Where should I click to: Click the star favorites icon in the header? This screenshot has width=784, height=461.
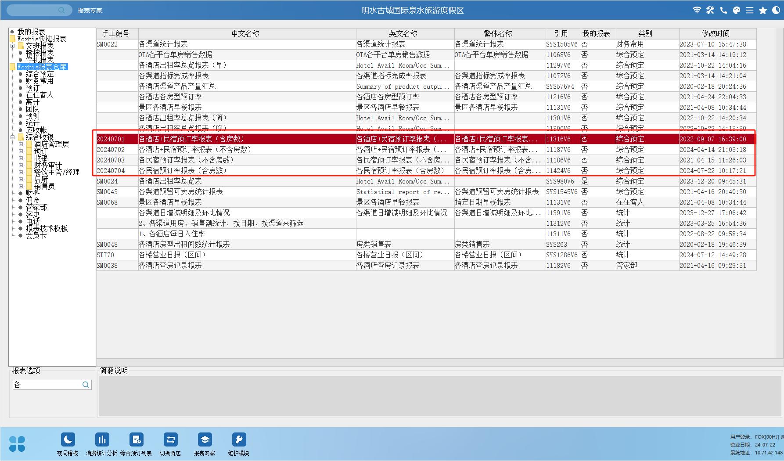763,10
